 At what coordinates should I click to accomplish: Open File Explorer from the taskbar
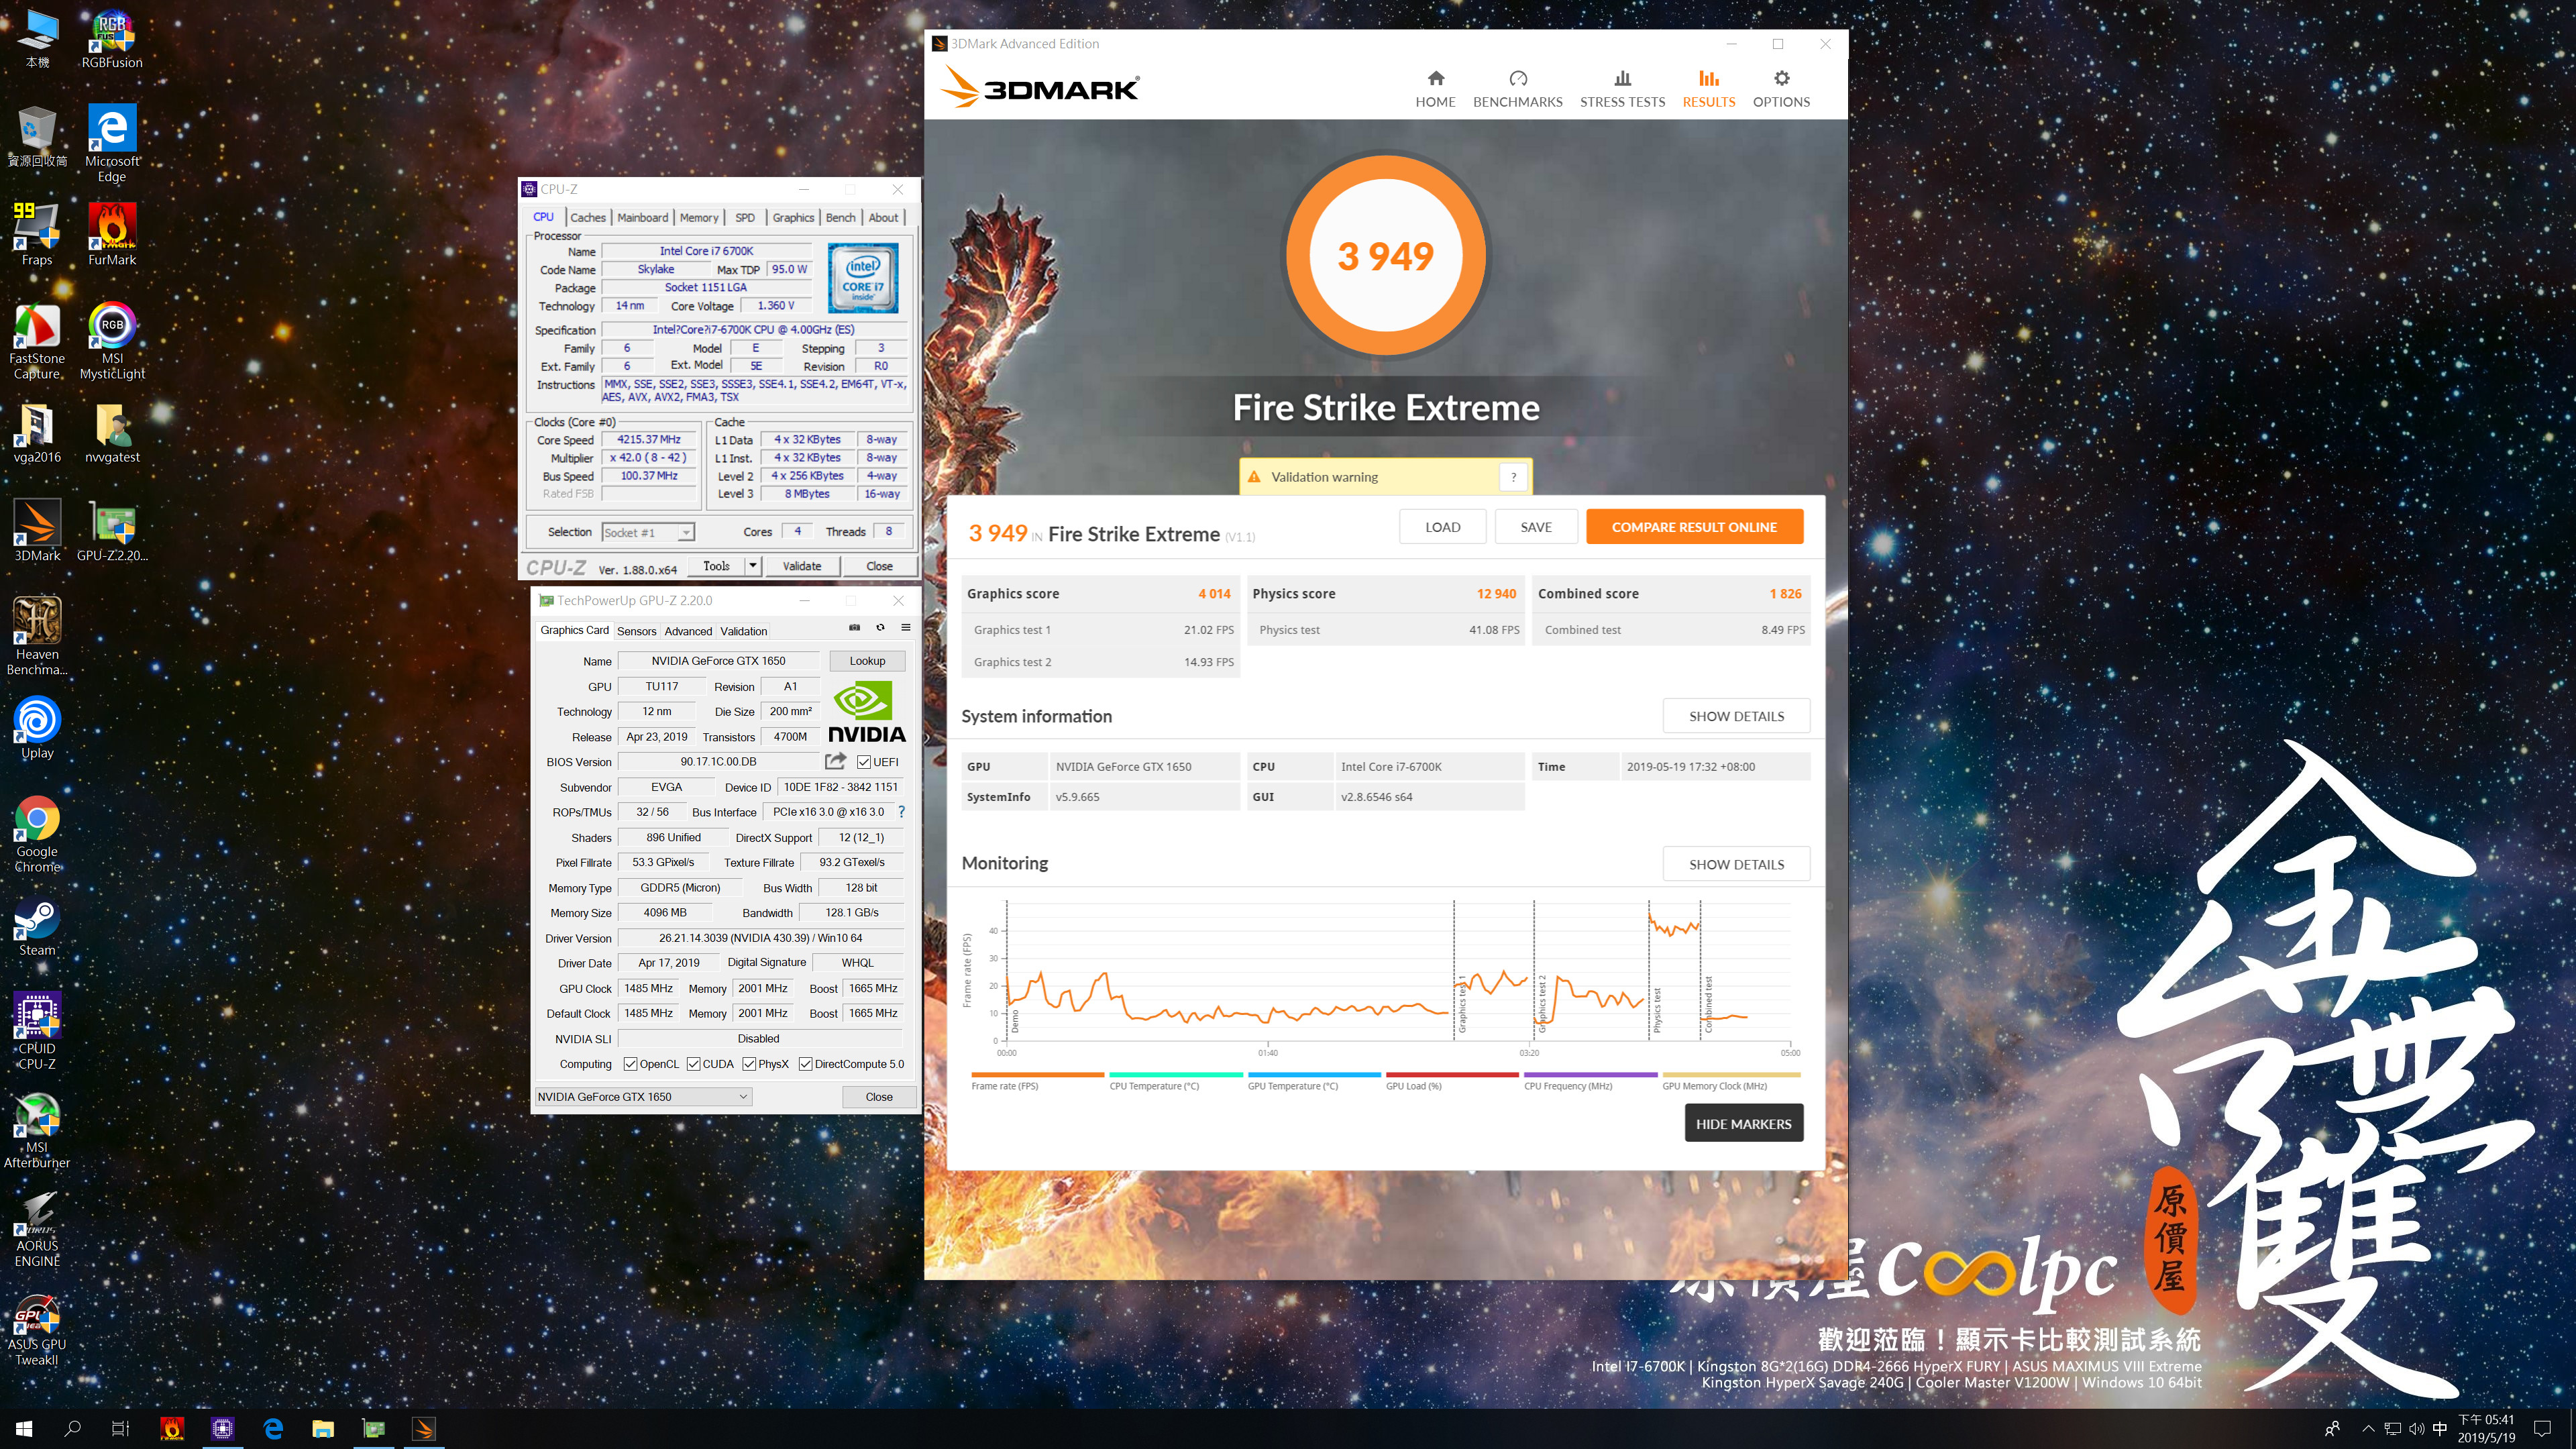[323, 1429]
